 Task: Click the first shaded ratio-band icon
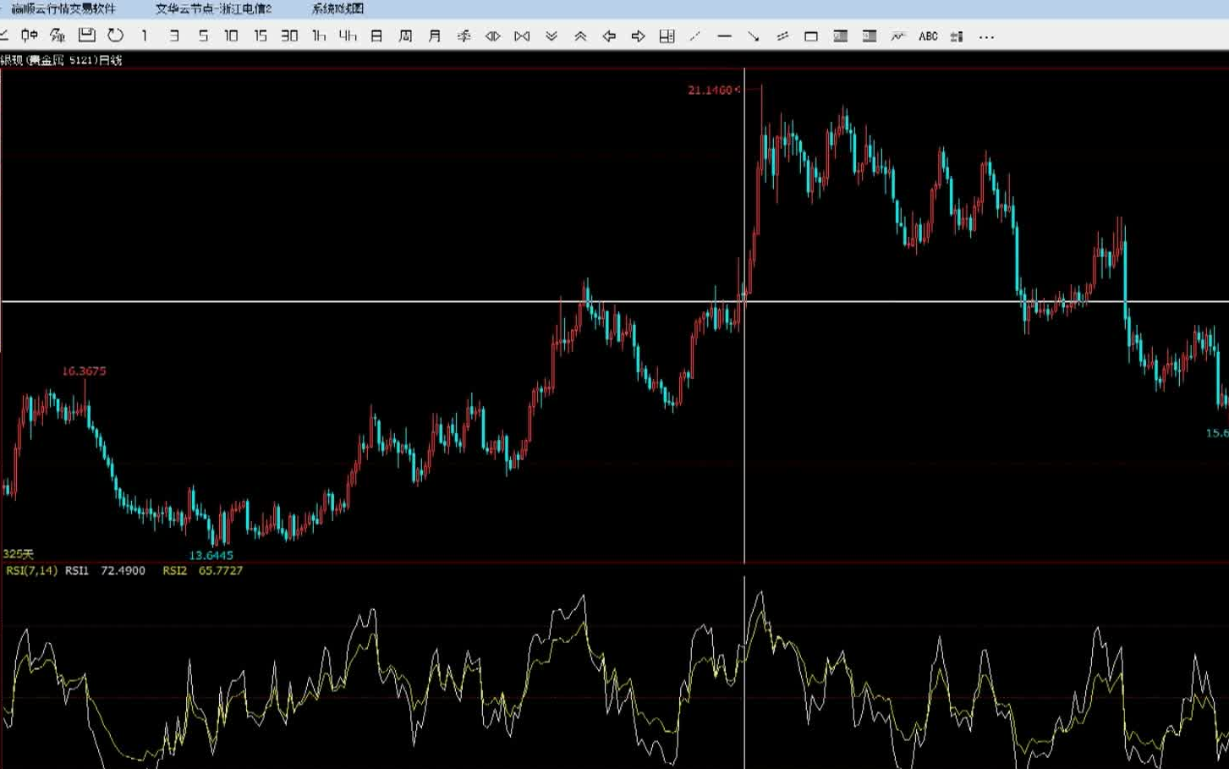click(x=841, y=36)
